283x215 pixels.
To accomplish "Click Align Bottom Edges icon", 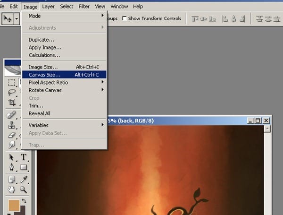I will point(212,18).
